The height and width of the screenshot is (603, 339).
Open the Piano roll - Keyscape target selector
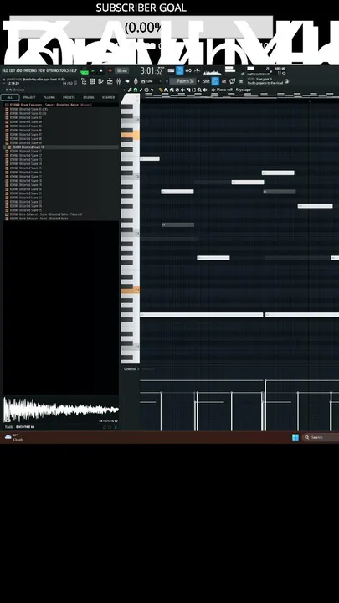pos(232,90)
